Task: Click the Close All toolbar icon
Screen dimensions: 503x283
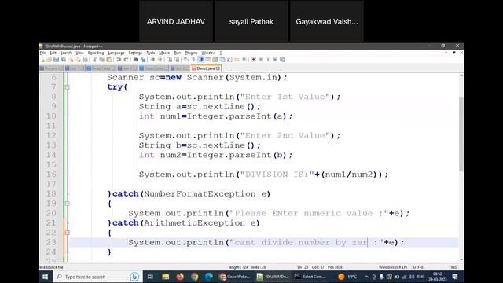Action: click(78, 60)
